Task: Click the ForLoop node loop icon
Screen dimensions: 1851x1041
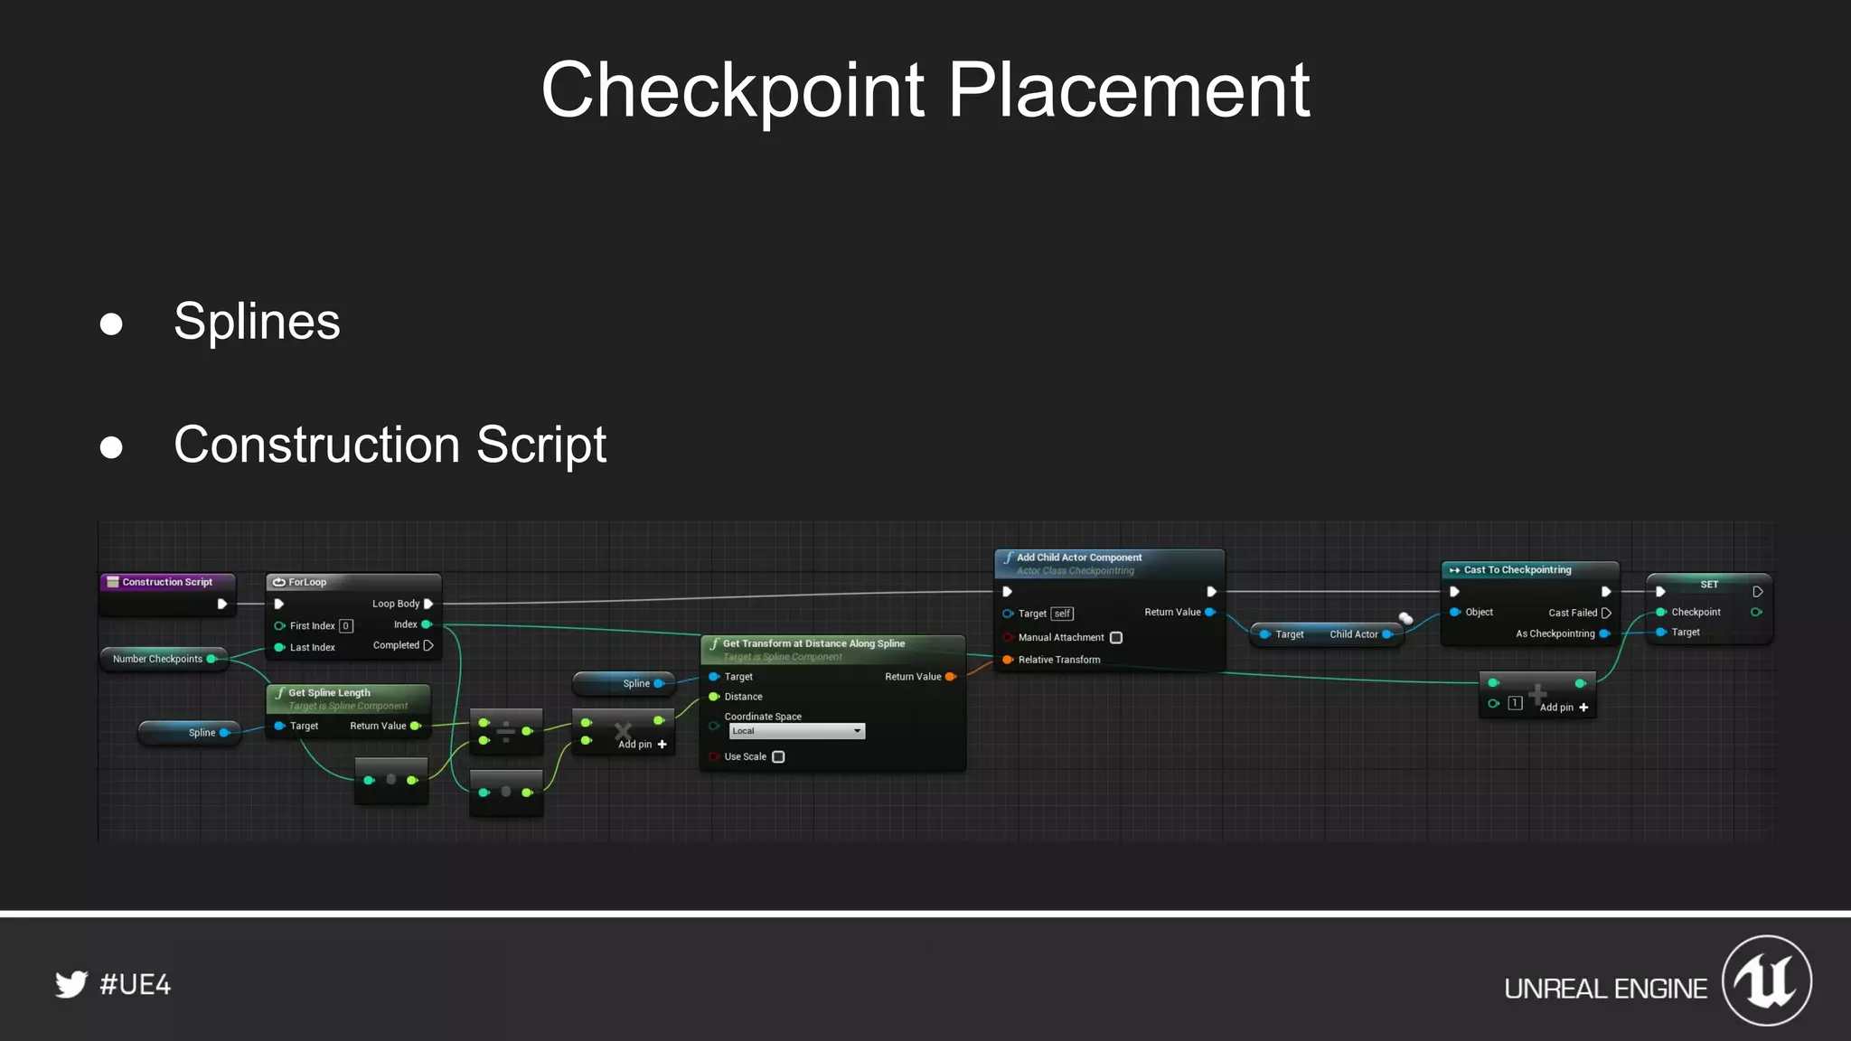Action: click(x=279, y=582)
